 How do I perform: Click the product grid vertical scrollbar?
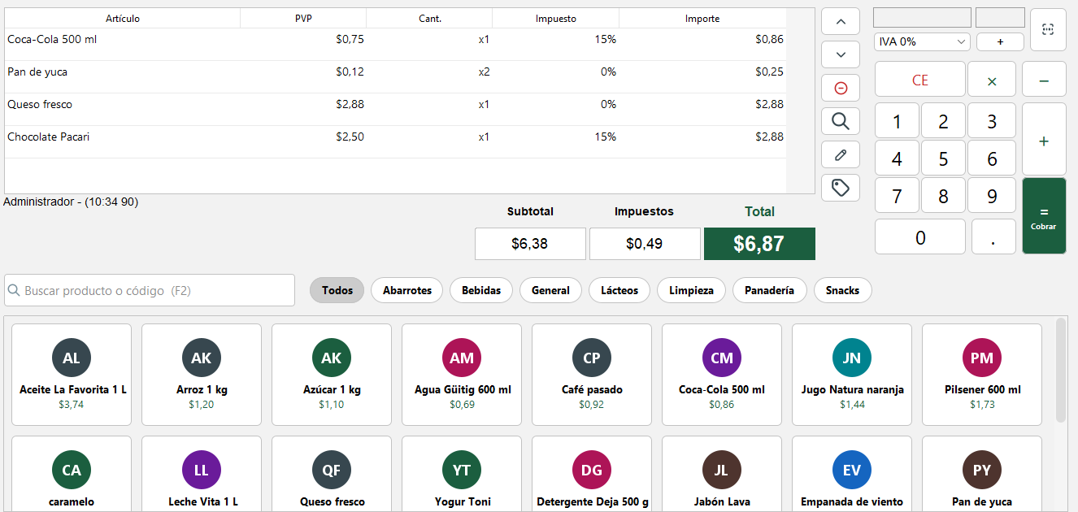(1060, 370)
